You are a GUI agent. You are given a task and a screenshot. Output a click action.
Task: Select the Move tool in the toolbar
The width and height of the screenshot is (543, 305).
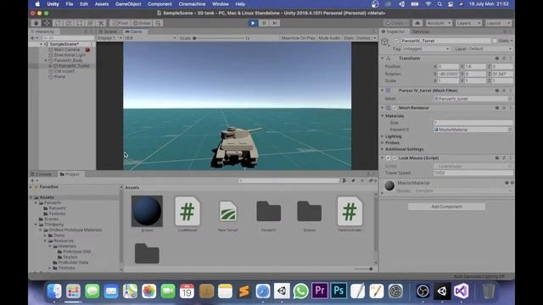tap(47, 23)
